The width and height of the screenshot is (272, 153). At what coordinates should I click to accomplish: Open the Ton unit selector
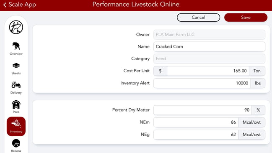[257, 71]
